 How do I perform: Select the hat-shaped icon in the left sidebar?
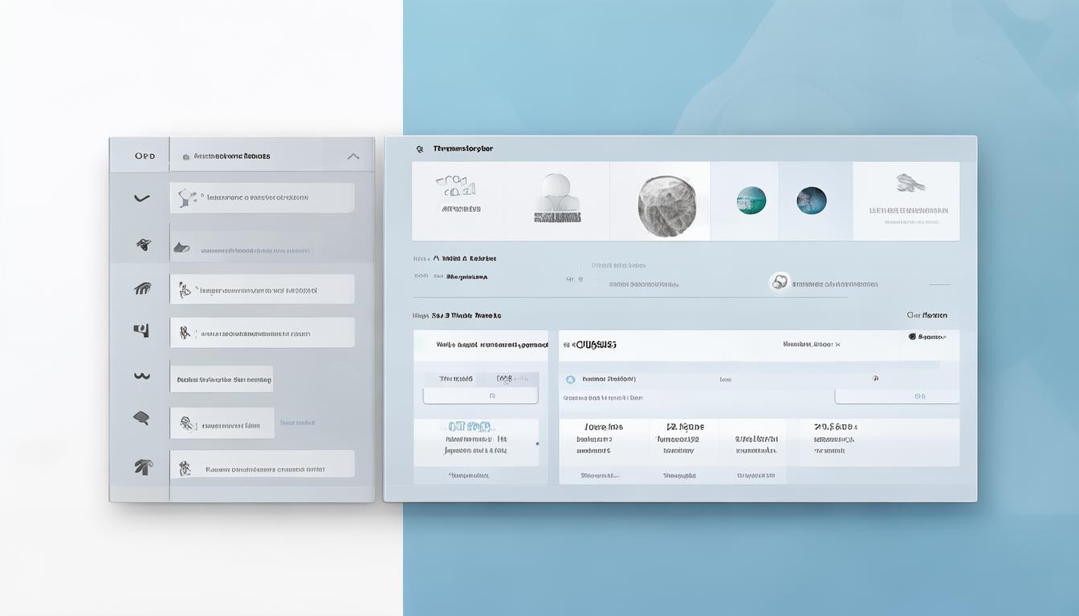click(x=142, y=244)
